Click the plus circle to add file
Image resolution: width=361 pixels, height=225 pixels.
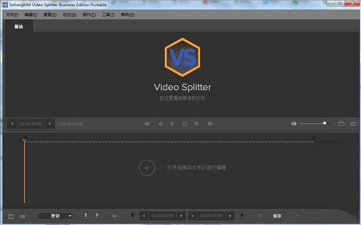pyautogui.click(x=147, y=167)
